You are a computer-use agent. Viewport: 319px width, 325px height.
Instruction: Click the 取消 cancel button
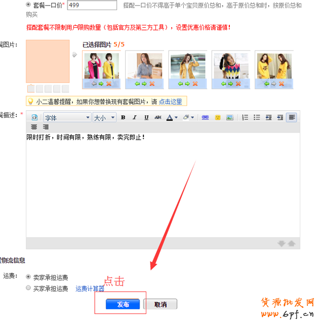pos(160,304)
